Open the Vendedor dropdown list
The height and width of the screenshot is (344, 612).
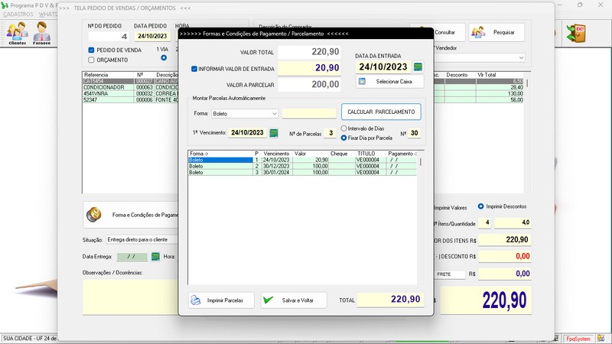point(521,57)
